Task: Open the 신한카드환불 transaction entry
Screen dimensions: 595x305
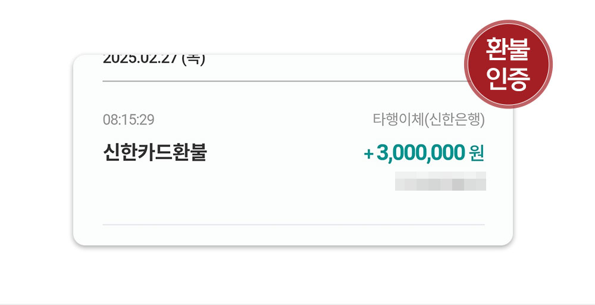Action: click(x=155, y=153)
